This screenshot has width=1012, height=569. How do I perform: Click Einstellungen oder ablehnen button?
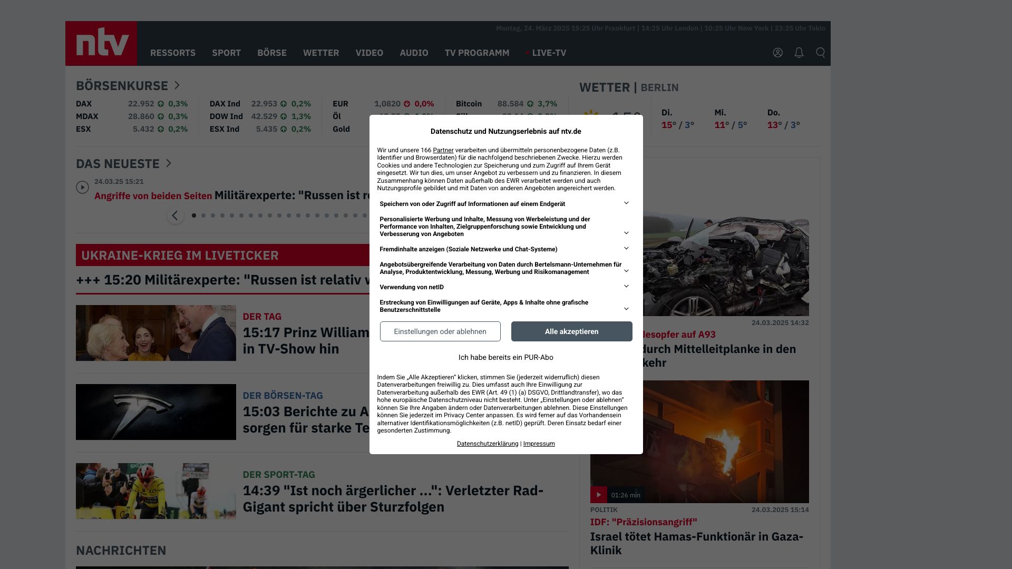[440, 331]
